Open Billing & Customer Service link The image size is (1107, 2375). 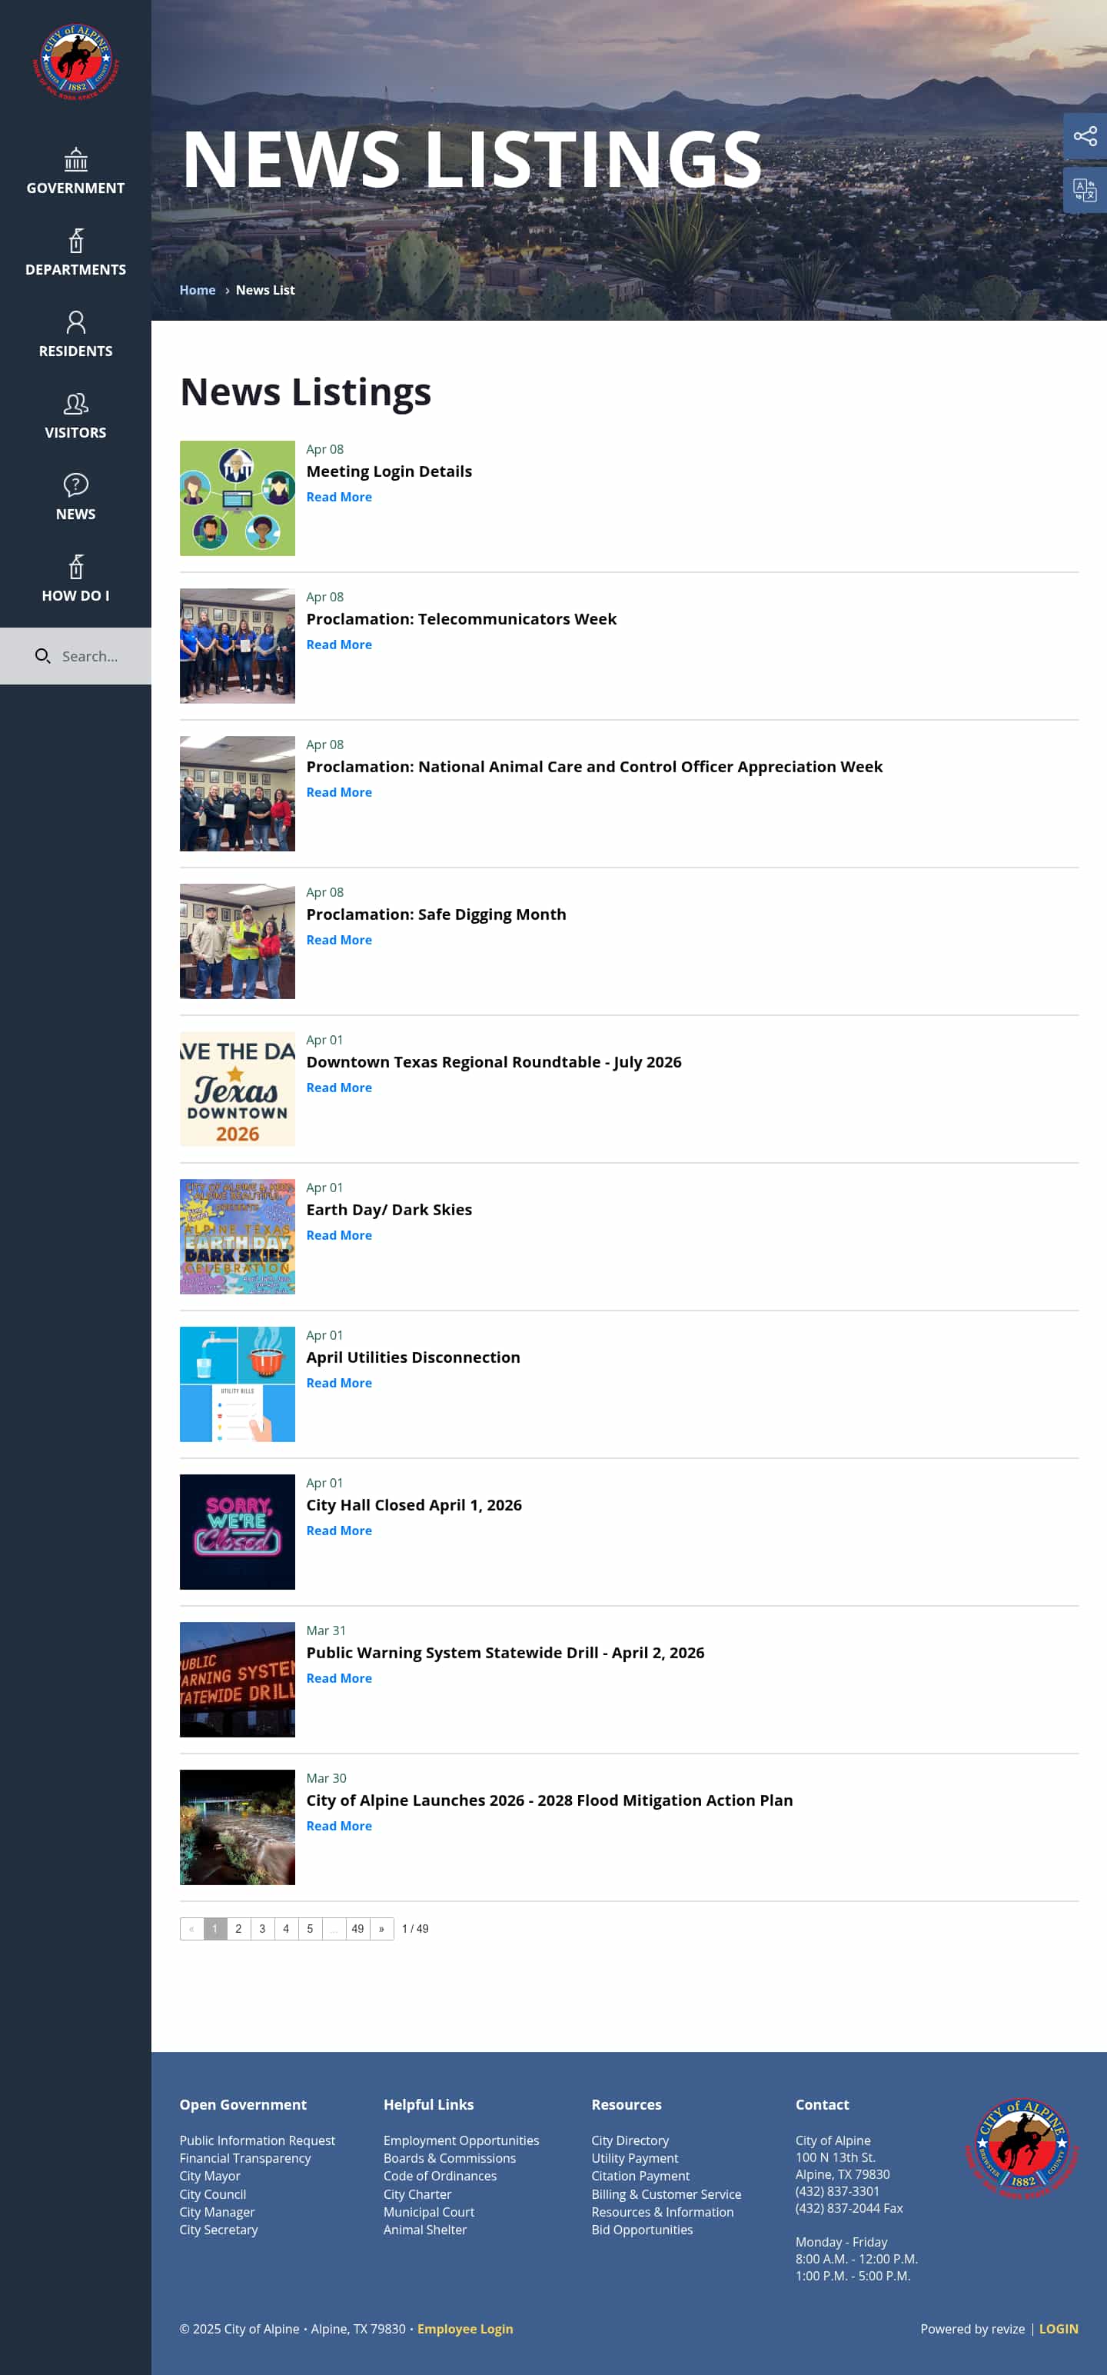point(667,2193)
